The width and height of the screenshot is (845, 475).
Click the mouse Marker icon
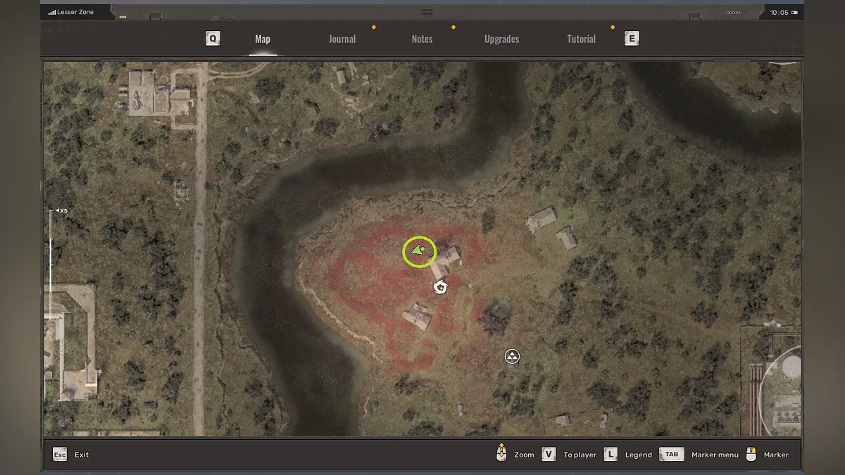click(x=751, y=454)
